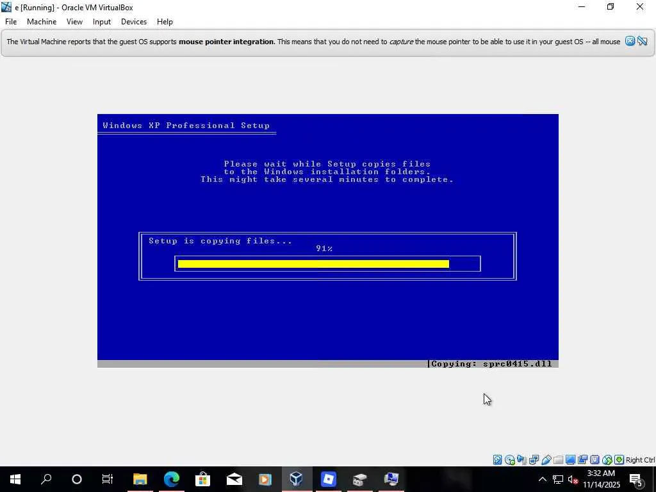Open Task View on the taskbar
This screenshot has width=656, height=492.
[x=108, y=479]
